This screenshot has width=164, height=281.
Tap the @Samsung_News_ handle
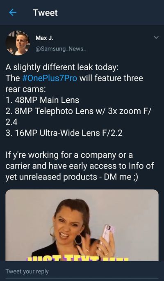click(61, 49)
